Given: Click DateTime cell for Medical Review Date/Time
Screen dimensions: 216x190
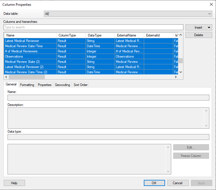Looking at the screenshot, I should tap(100, 46).
